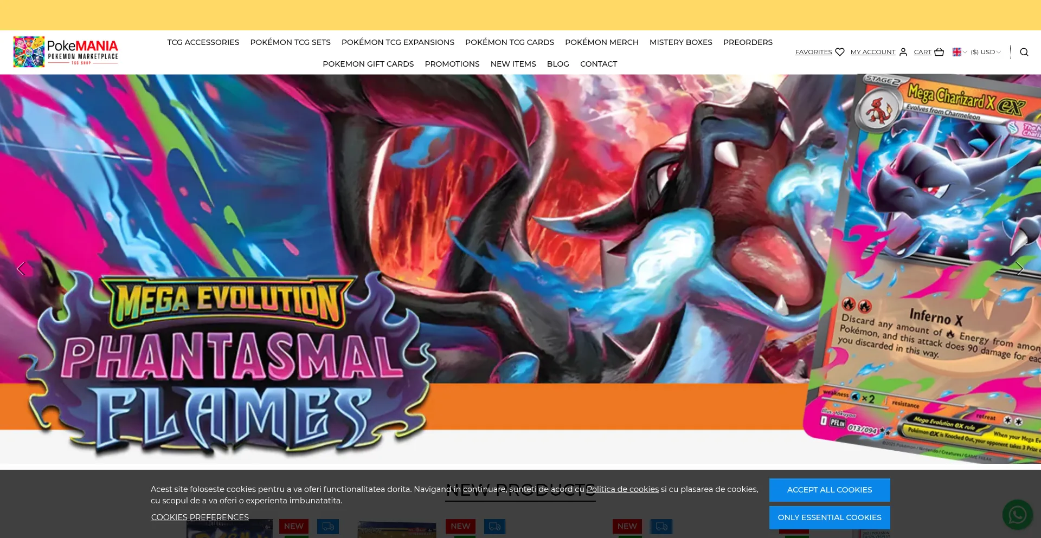This screenshot has height=538, width=1041.
Task: Open Mistery Boxes menu
Action: pyautogui.click(x=681, y=42)
